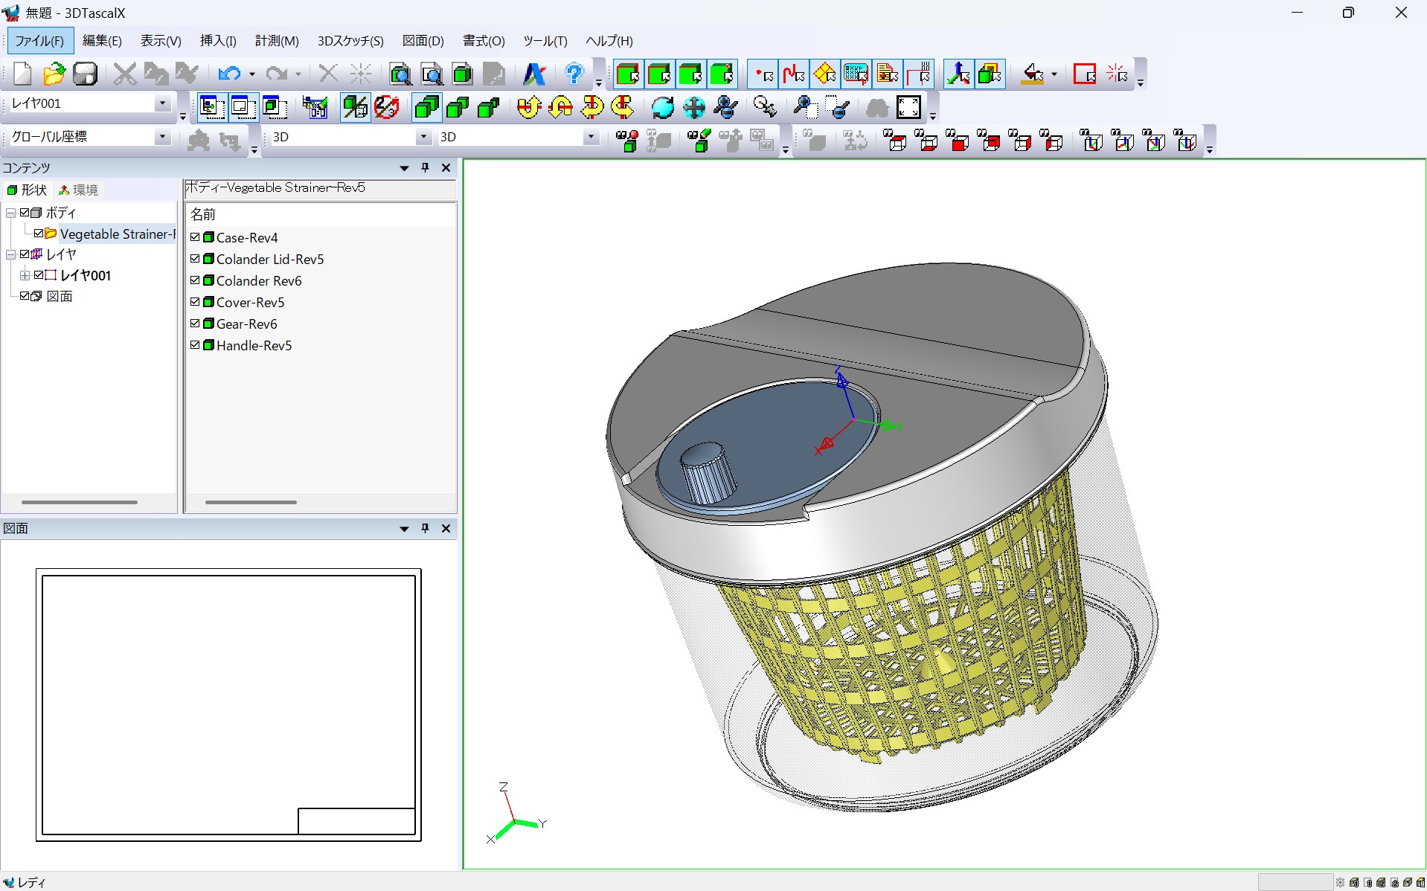
Task: Click the blue rotate view sphere icon
Action: 662,107
